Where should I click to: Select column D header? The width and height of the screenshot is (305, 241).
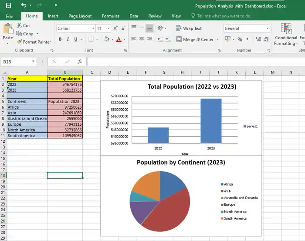click(110, 72)
